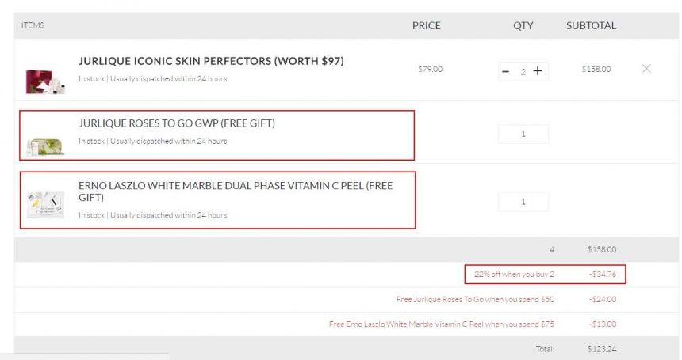The height and width of the screenshot is (360, 682).
Task: Select Free Erno Laszlo Vitamin C Peel offer text
Action: point(442,324)
